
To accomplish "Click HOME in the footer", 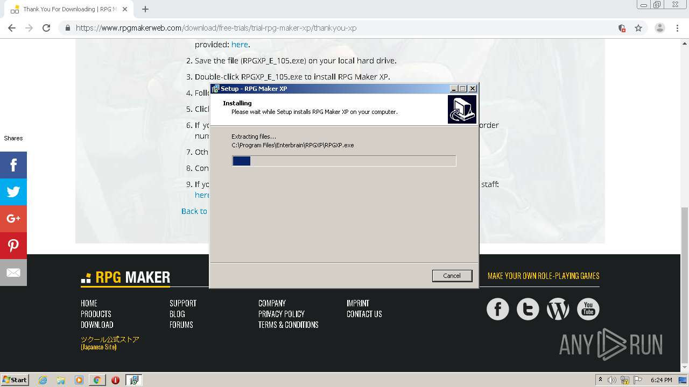I will [x=89, y=303].
